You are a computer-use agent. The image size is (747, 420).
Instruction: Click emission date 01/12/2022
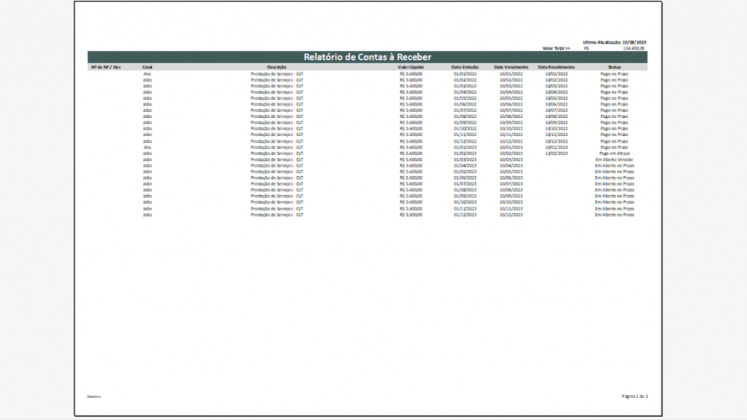(x=465, y=141)
